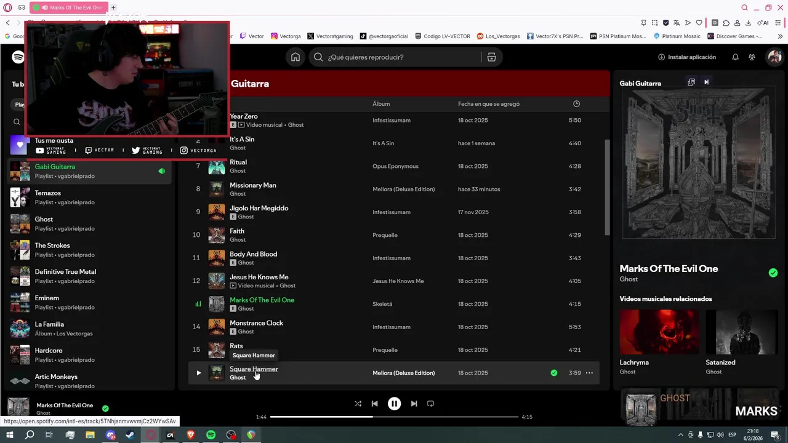Open the notifications bell
This screenshot has width=788, height=443.
(x=735, y=57)
